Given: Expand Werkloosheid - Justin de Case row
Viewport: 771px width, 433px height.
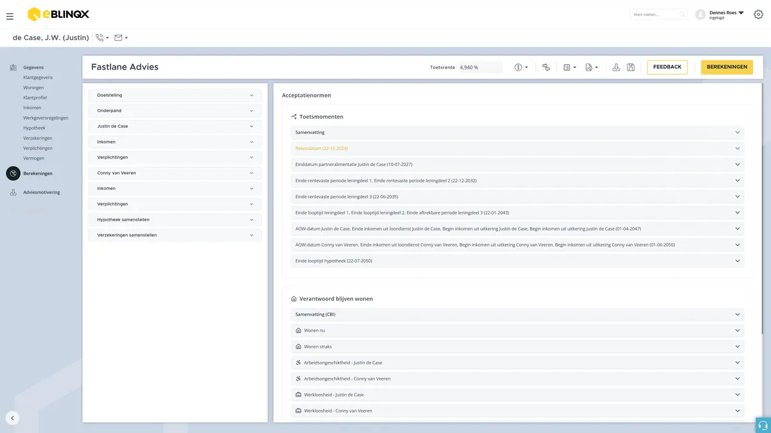Looking at the screenshot, I should tap(517, 395).
